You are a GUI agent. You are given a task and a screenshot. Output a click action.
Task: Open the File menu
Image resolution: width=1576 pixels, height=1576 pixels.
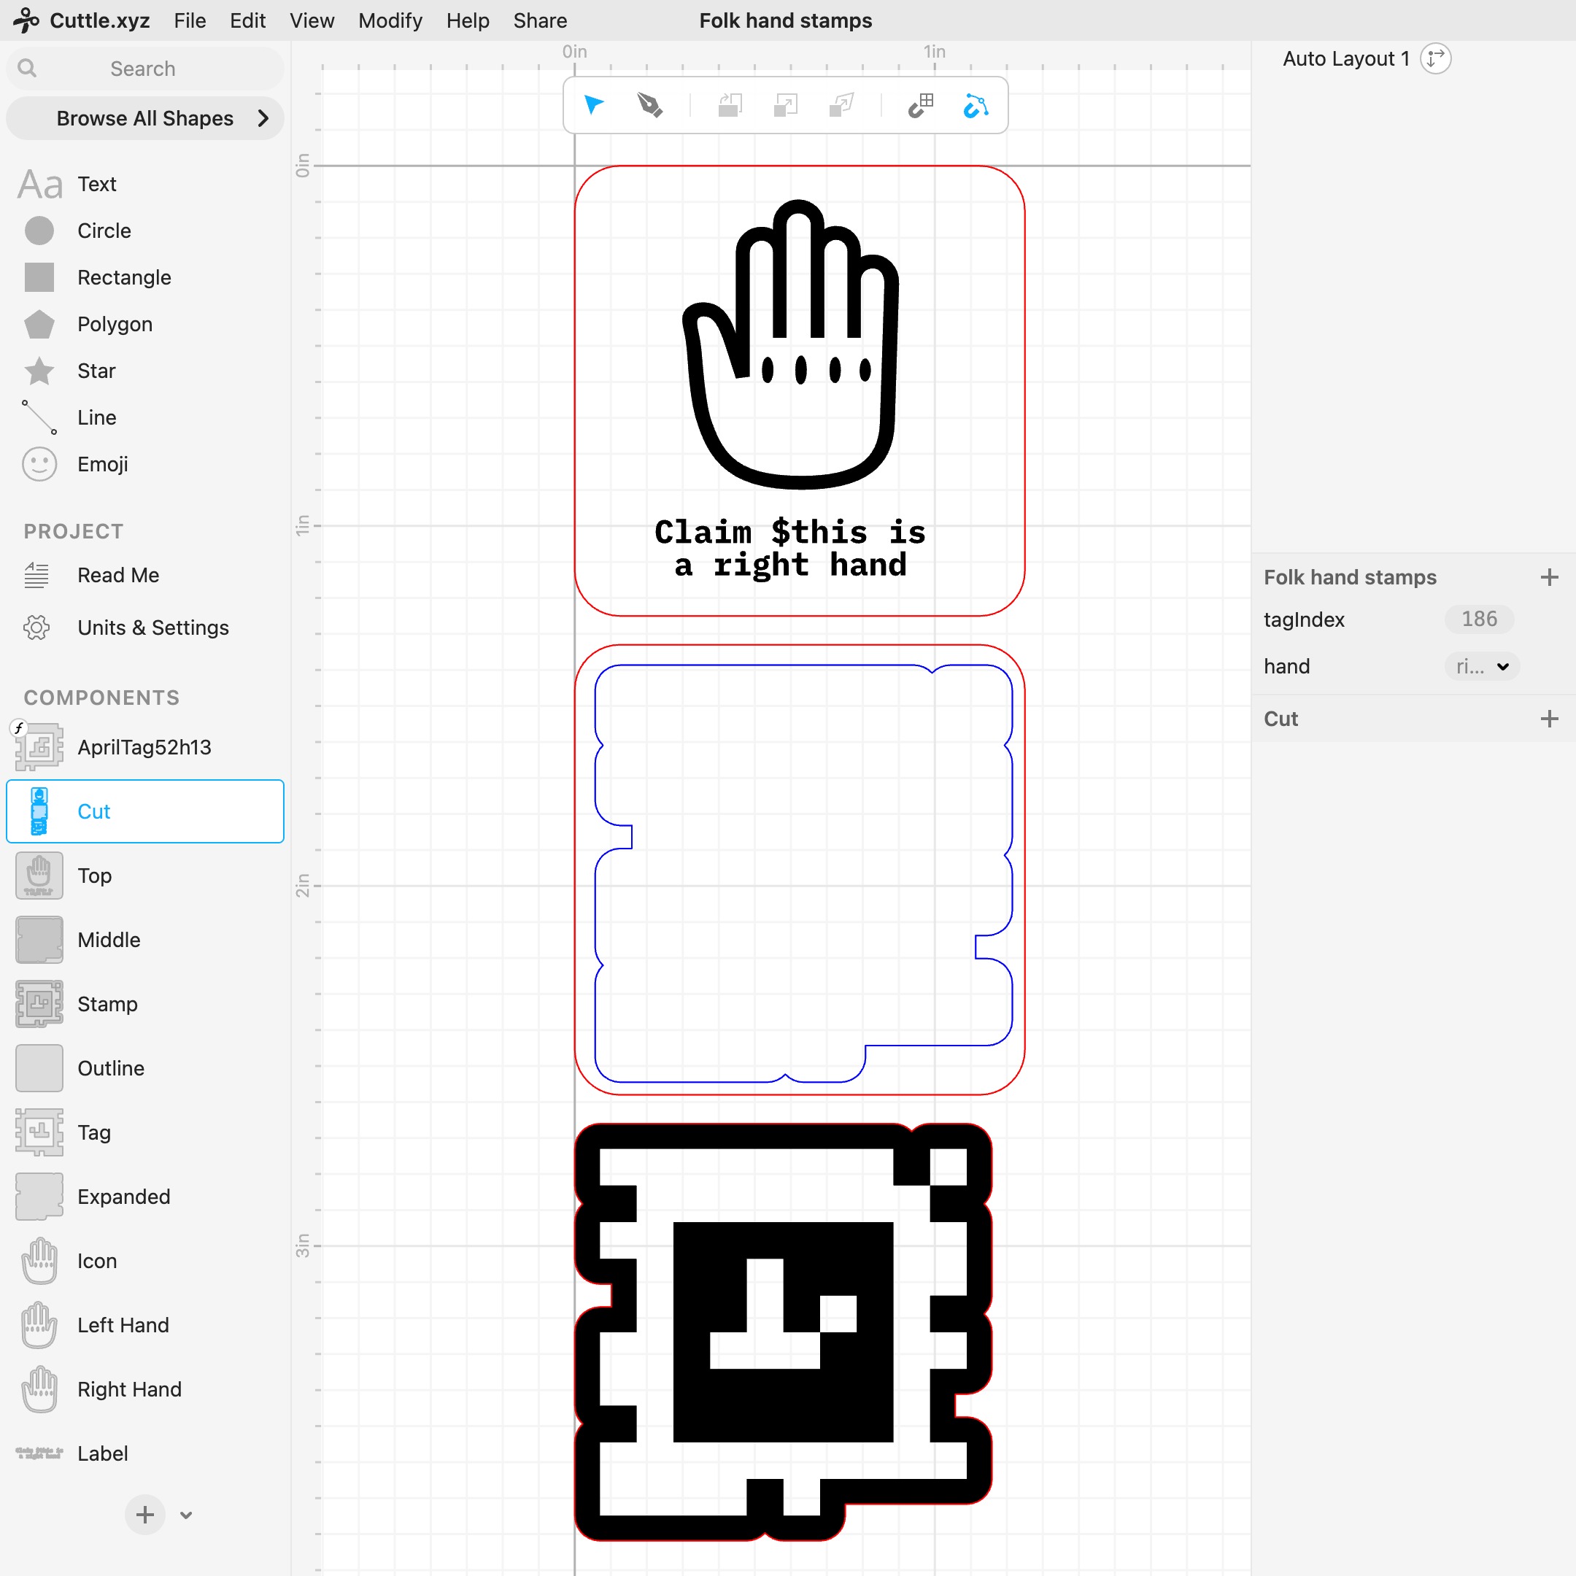tap(189, 20)
